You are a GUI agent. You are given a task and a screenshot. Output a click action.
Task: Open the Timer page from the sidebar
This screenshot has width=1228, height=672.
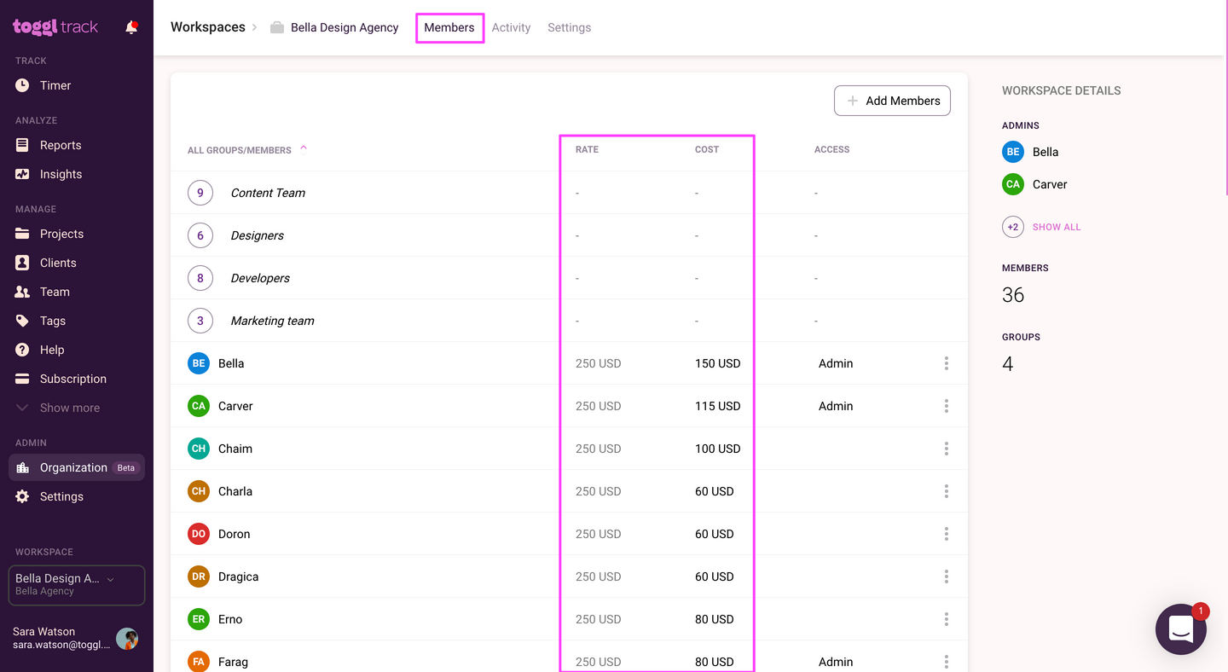(x=55, y=85)
